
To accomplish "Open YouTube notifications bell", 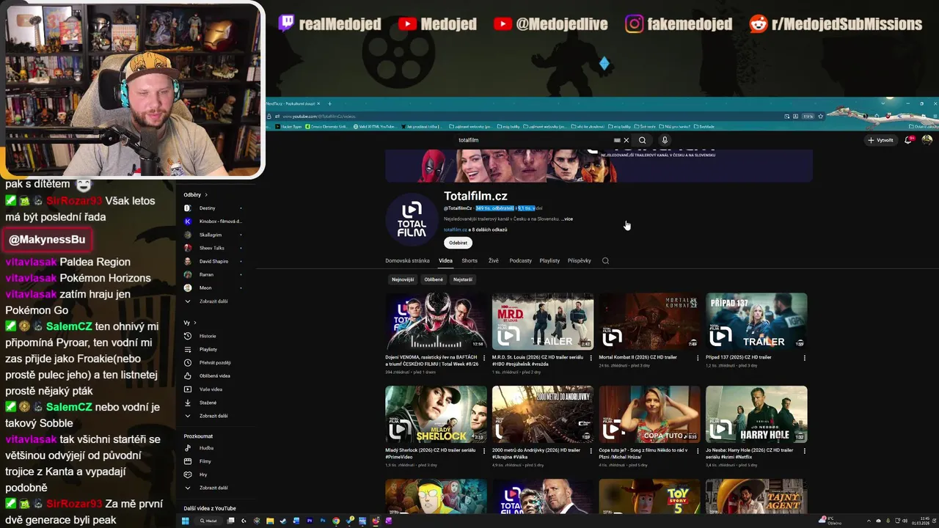I will click(x=909, y=140).
